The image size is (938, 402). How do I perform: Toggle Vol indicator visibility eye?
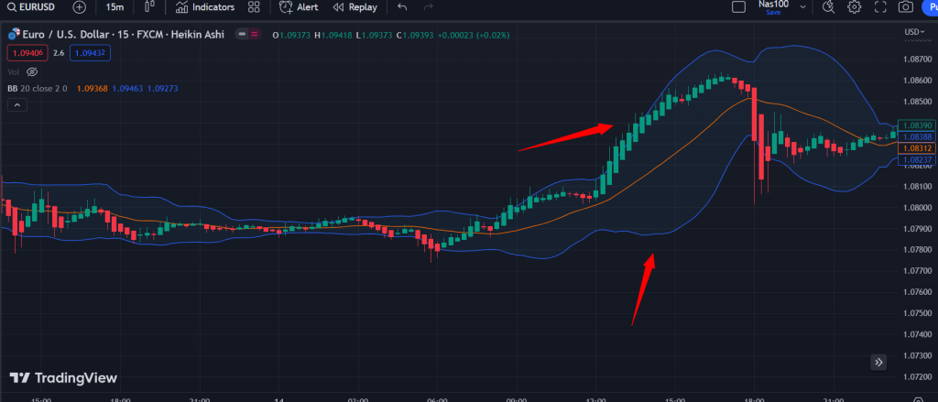coord(31,71)
